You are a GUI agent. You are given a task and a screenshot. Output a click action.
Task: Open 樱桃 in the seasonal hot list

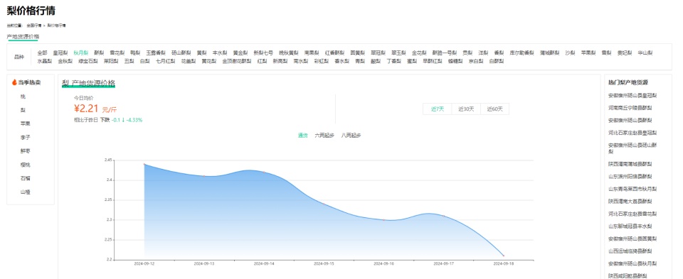pos(26,165)
